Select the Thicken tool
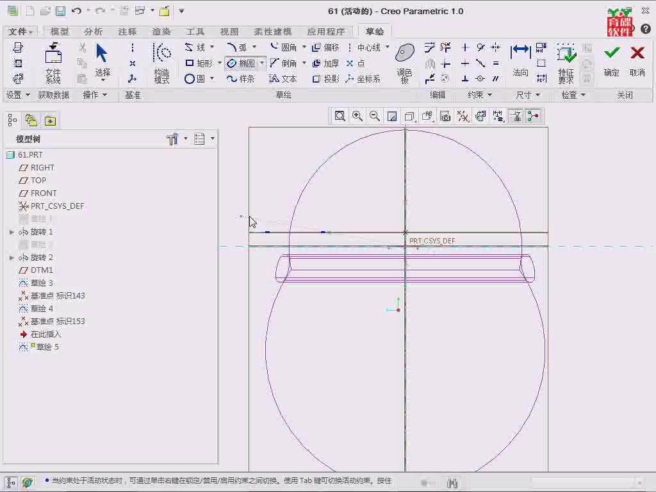The image size is (656, 492). coord(326,63)
